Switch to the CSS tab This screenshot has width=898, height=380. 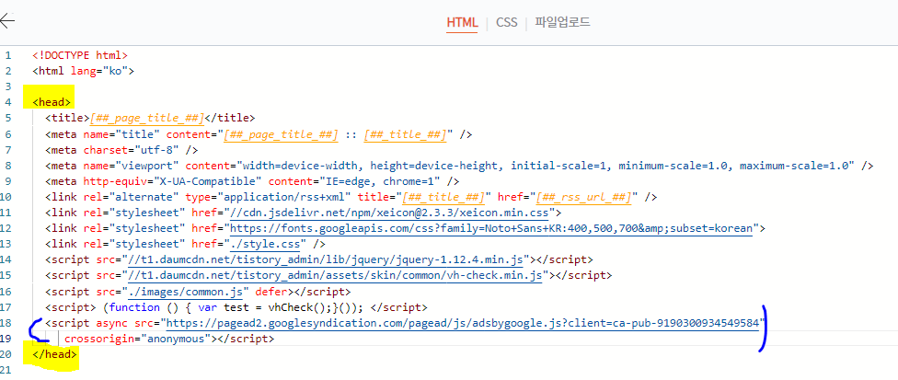pos(506,23)
